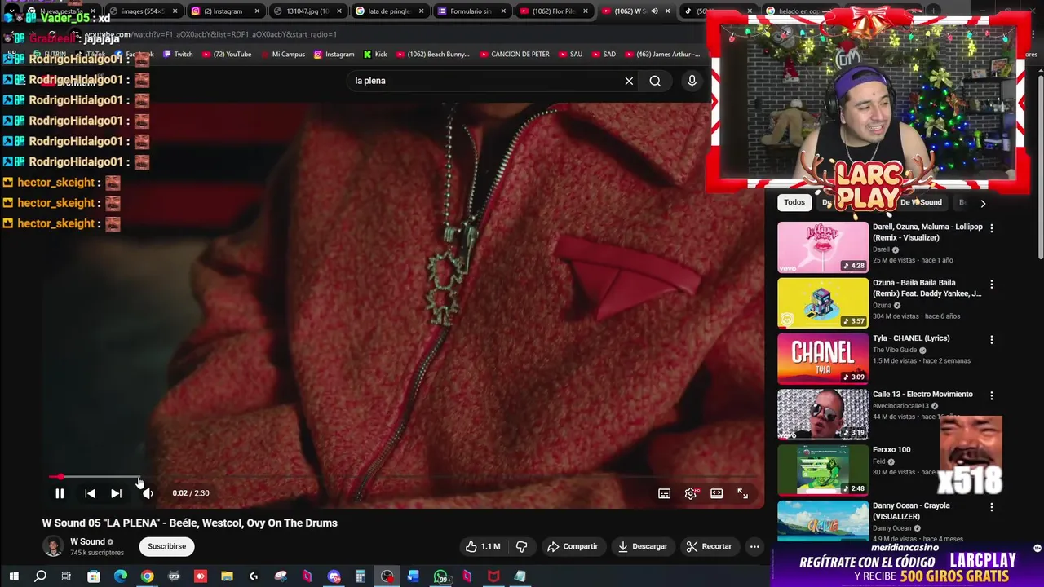Open the Windows Start menu

(x=13, y=576)
